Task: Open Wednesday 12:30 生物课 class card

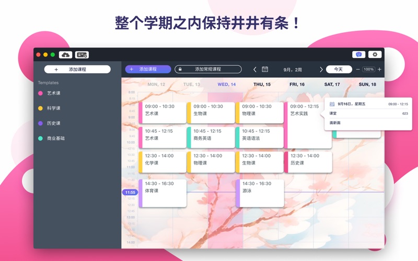Action: (x=259, y=162)
